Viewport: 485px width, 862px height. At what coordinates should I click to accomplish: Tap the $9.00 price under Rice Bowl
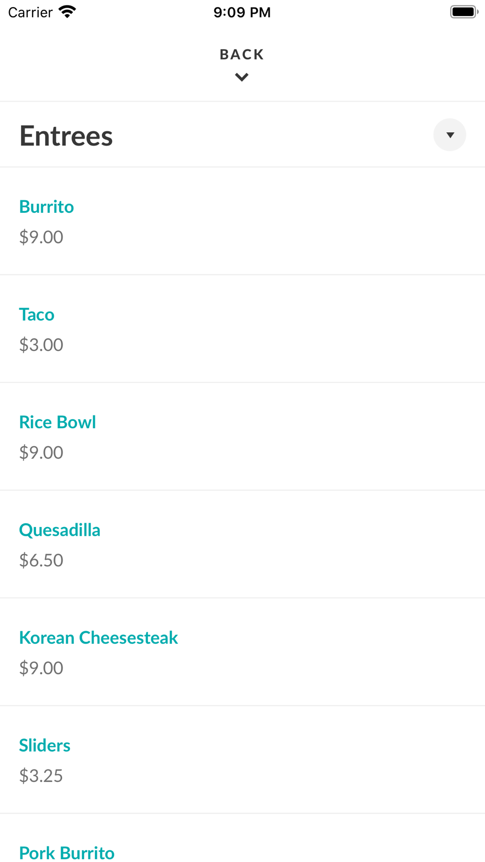(x=41, y=452)
